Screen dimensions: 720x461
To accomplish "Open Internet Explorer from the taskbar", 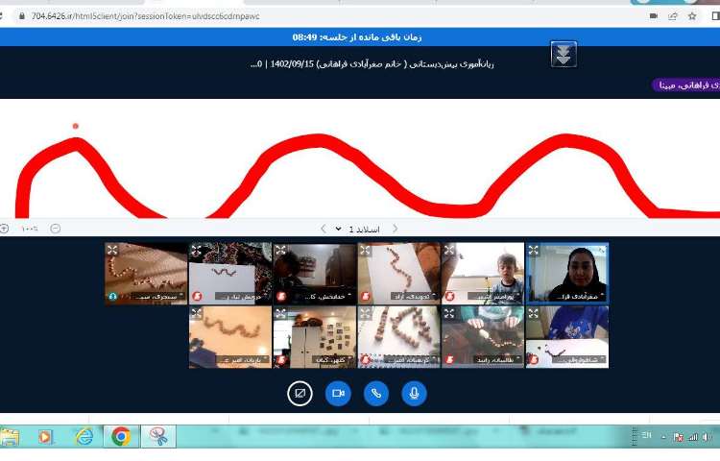I will click(x=84, y=436).
